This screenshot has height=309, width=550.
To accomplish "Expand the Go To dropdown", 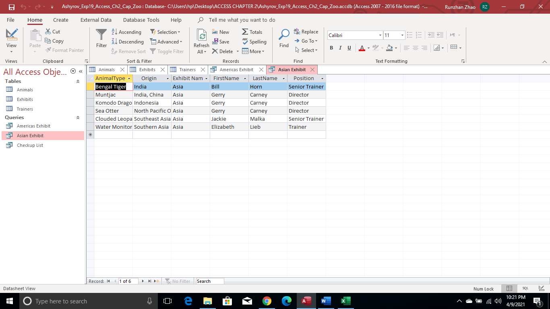I will click(306, 41).
